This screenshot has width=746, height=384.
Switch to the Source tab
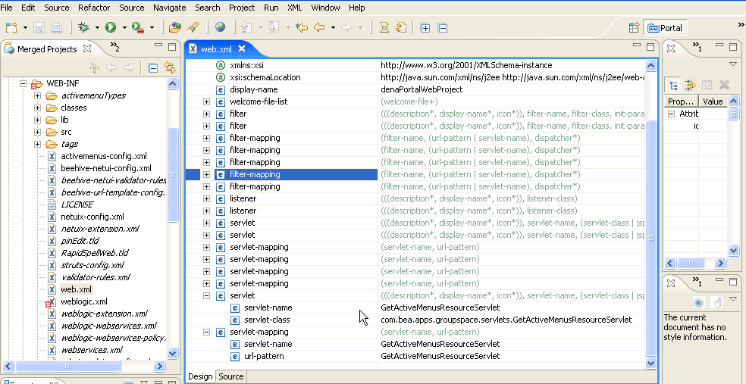tap(231, 376)
